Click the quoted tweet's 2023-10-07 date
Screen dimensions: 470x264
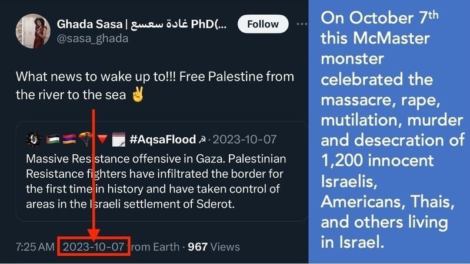point(244,140)
